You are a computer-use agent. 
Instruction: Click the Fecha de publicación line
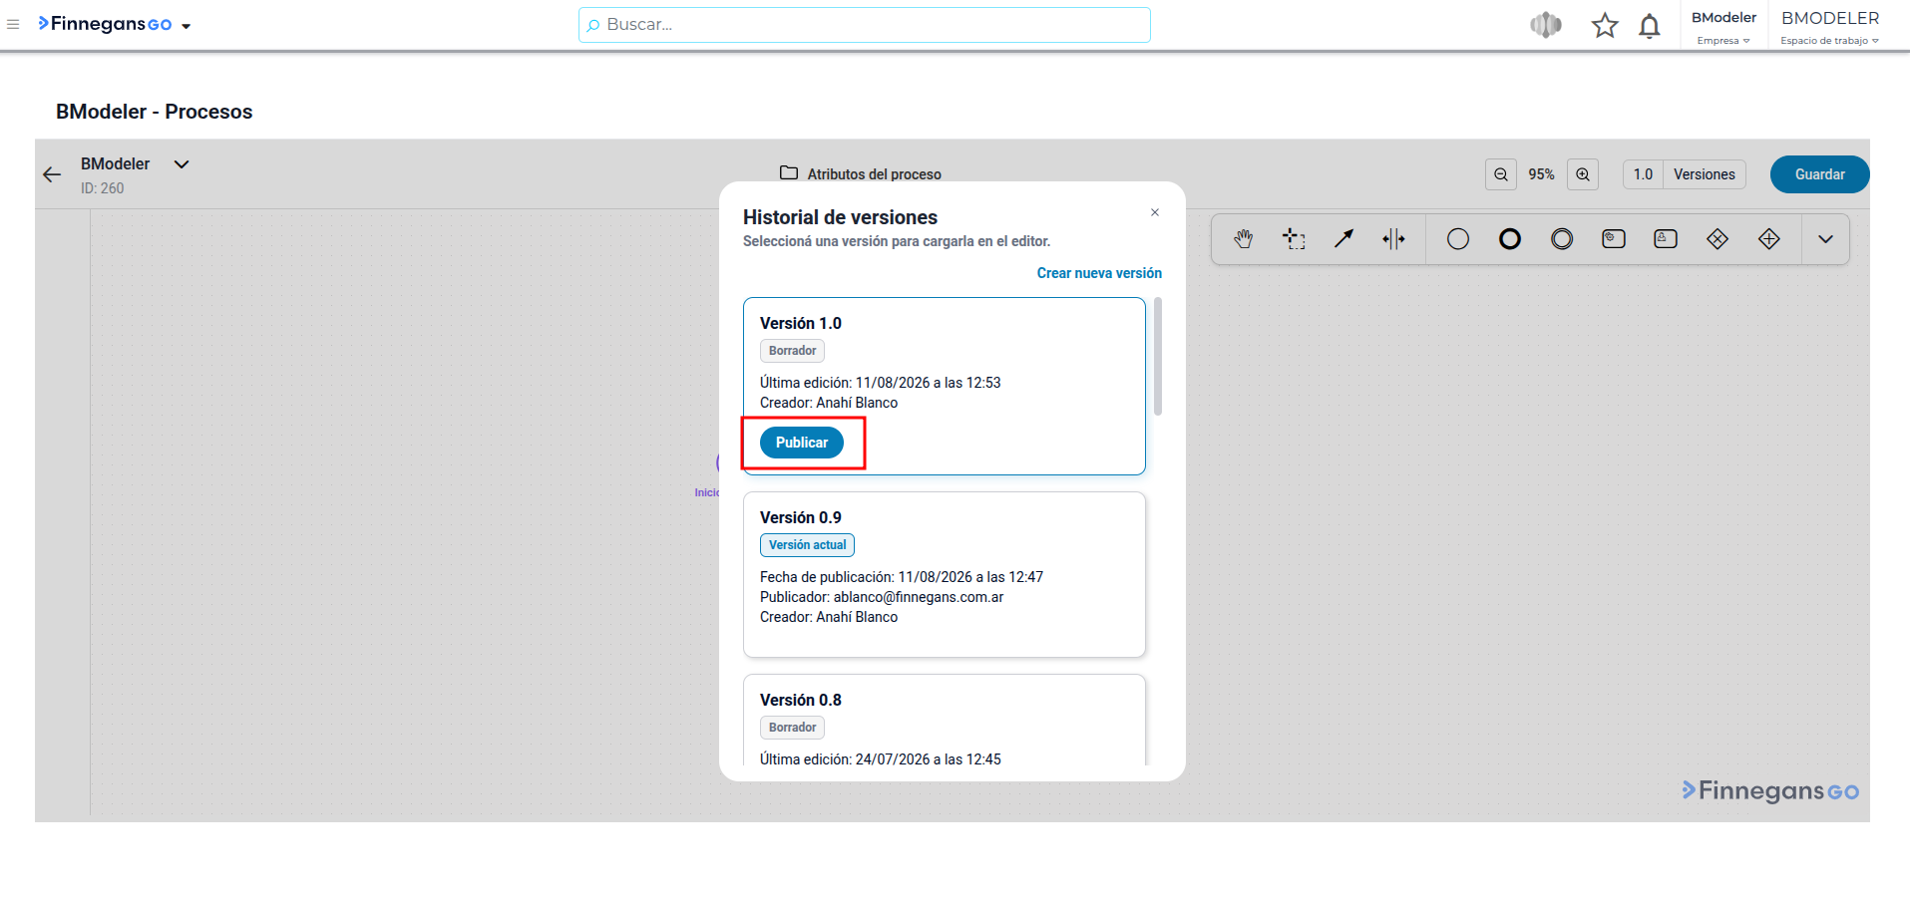pyautogui.click(x=902, y=577)
